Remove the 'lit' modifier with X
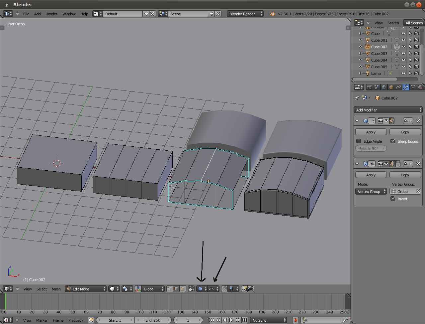 point(418,121)
